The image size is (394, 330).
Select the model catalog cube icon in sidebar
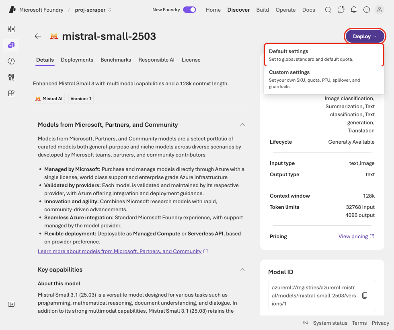click(11, 45)
